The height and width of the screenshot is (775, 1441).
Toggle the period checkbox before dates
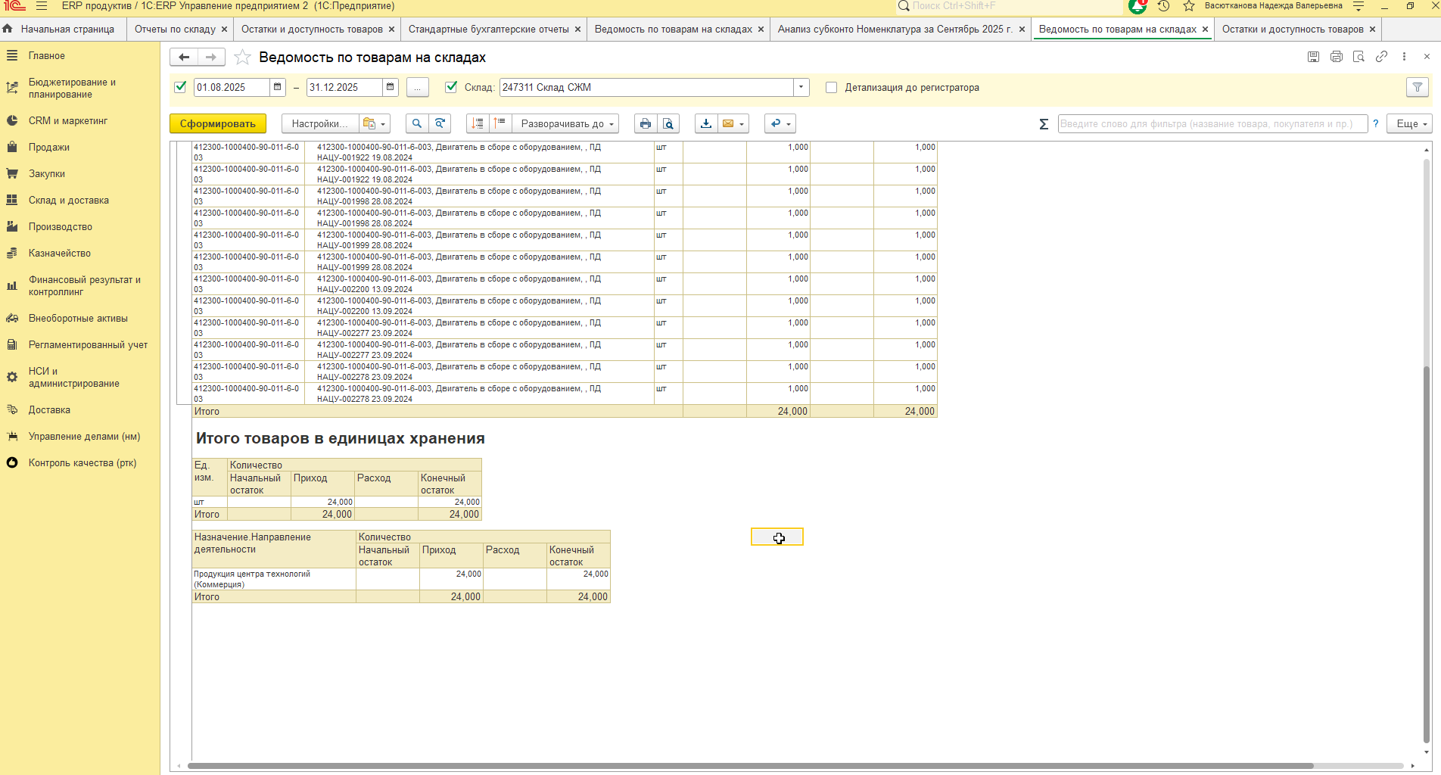click(x=180, y=87)
